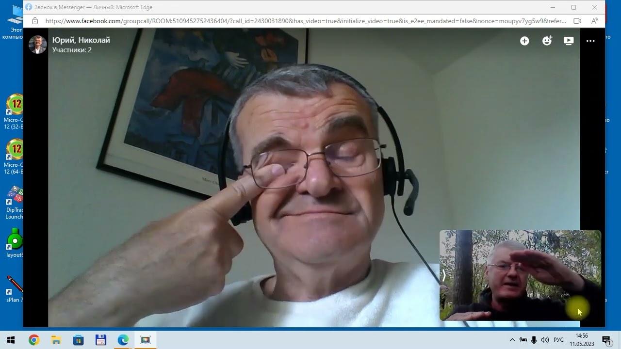
Task: Open the volume speaker control in tray
Action: point(545,340)
